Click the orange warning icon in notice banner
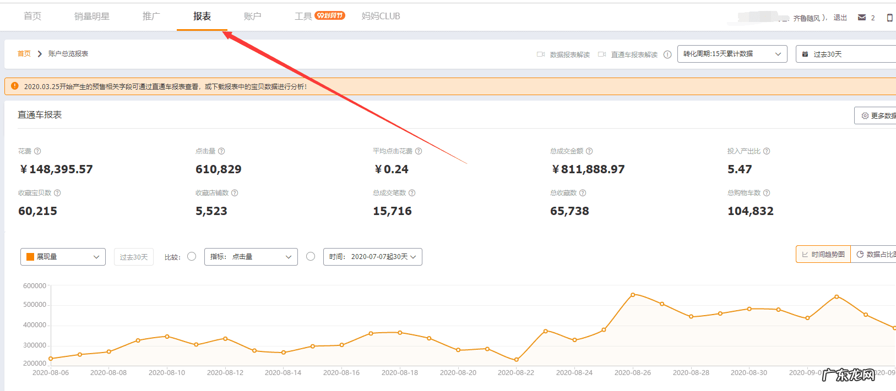 15,86
